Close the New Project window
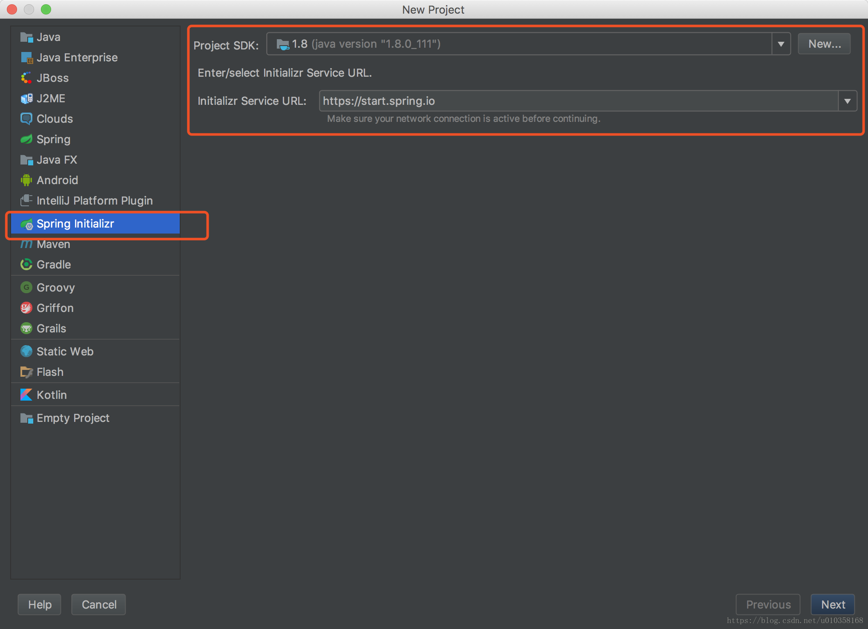The image size is (868, 629). tap(12, 9)
